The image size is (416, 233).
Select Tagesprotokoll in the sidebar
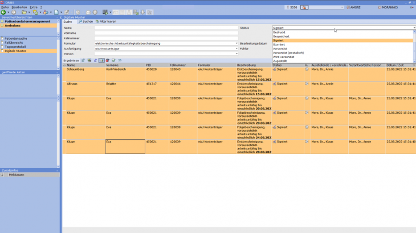pos(16,47)
